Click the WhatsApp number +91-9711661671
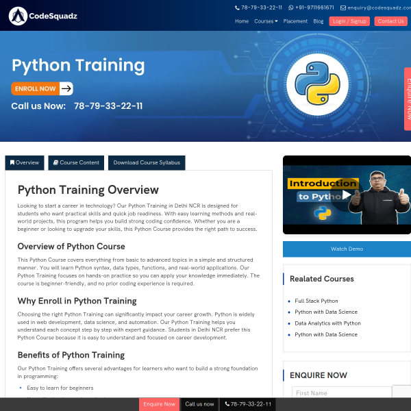411x411 pixels. [x=314, y=8]
